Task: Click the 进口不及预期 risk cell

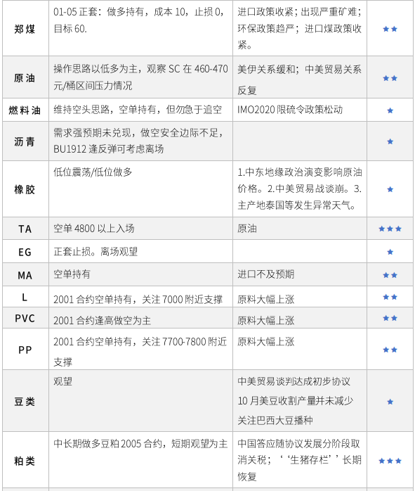Action: click(x=300, y=274)
